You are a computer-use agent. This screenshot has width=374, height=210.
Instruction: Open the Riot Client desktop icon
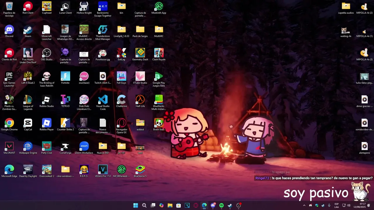pos(28,8)
